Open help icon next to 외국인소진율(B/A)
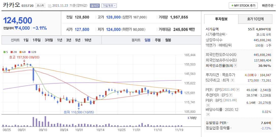This screenshot has height=137, width=277. pyautogui.click(x=235, y=66)
